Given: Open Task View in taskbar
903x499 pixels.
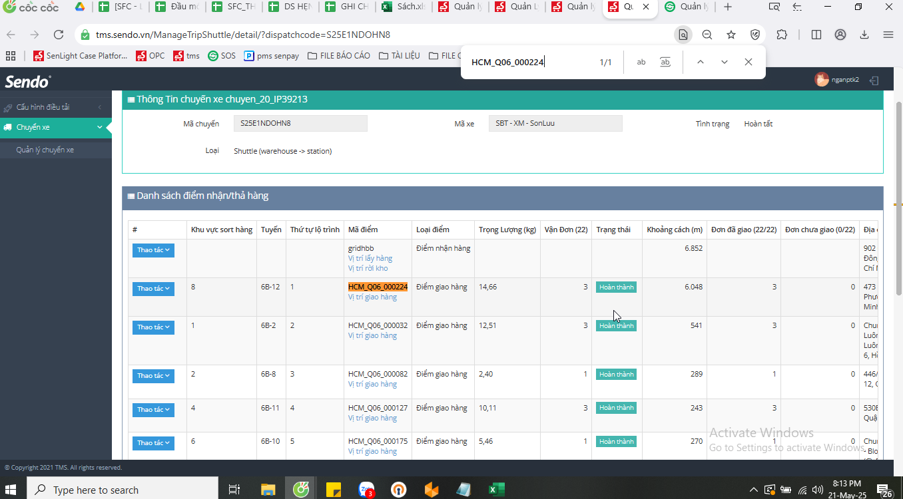Looking at the screenshot, I should pos(234,490).
